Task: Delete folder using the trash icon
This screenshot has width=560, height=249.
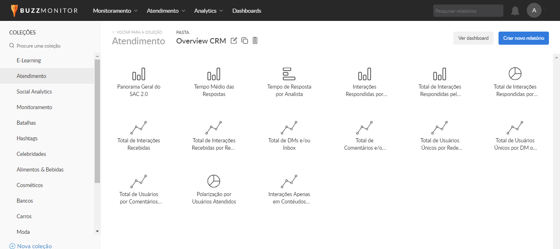Action: 255,41
